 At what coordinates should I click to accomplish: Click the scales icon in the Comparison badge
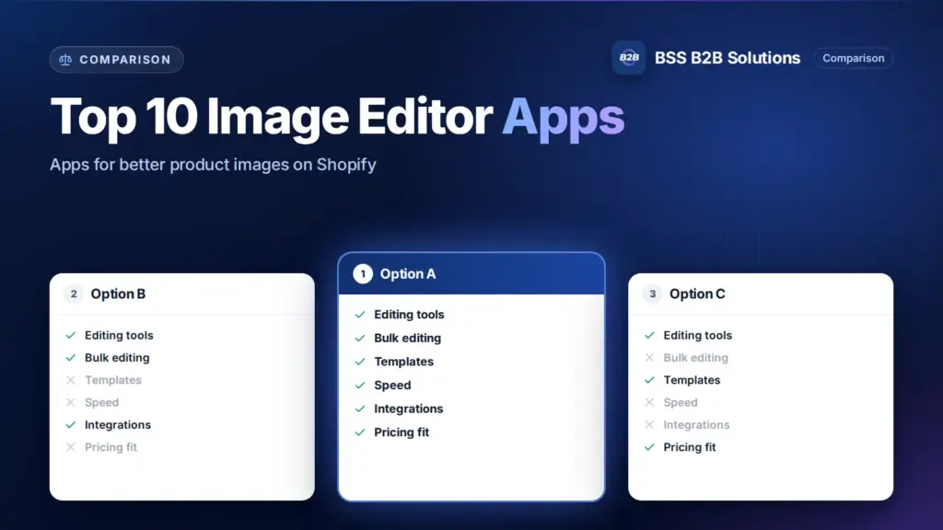coord(65,60)
